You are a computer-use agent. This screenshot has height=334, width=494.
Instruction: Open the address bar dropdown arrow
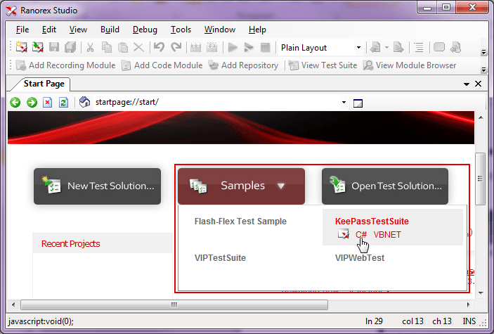click(x=344, y=102)
